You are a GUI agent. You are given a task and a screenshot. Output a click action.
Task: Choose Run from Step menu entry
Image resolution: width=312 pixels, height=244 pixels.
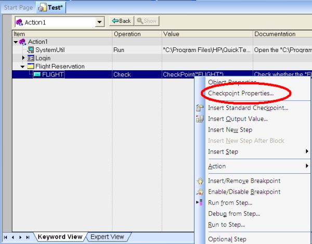230,202
